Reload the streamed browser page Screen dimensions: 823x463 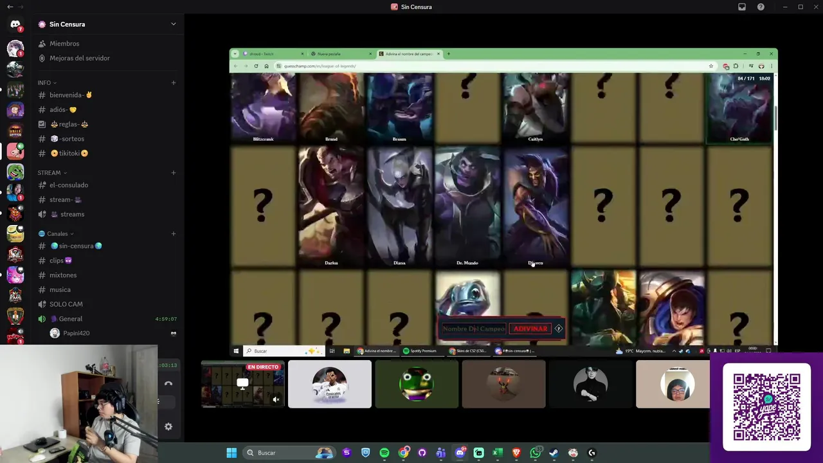pyautogui.click(x=256, y=66)
